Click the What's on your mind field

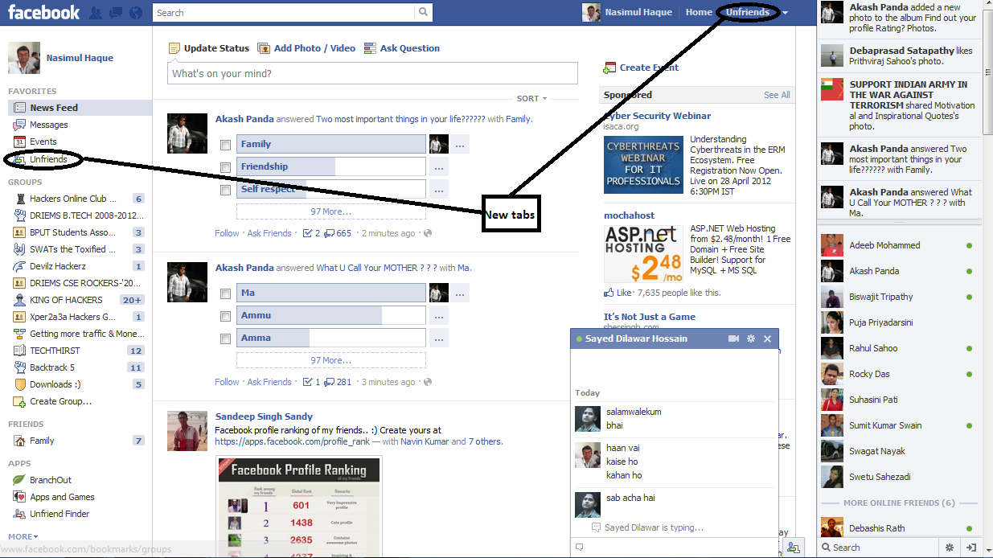[x=372, y=73]
